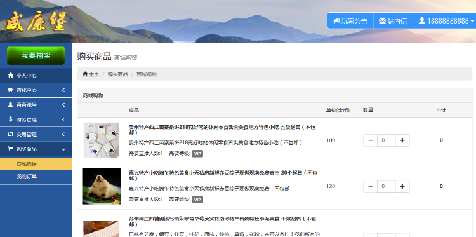Click the 苏州周庄 product title
Screen dimensions: 476x237
[x=223, y=222]
